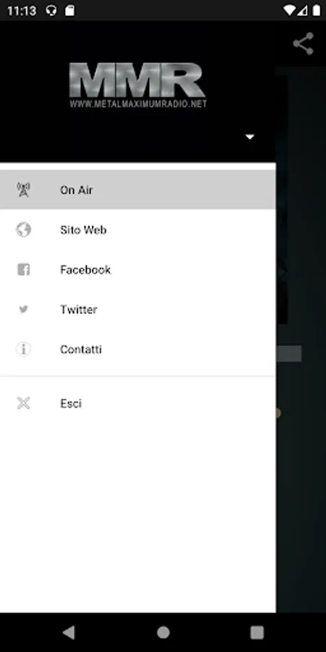Open the Contatti menu entry
Image resolution: width=326 pixels, height=652 pixels.
(138, 349)
